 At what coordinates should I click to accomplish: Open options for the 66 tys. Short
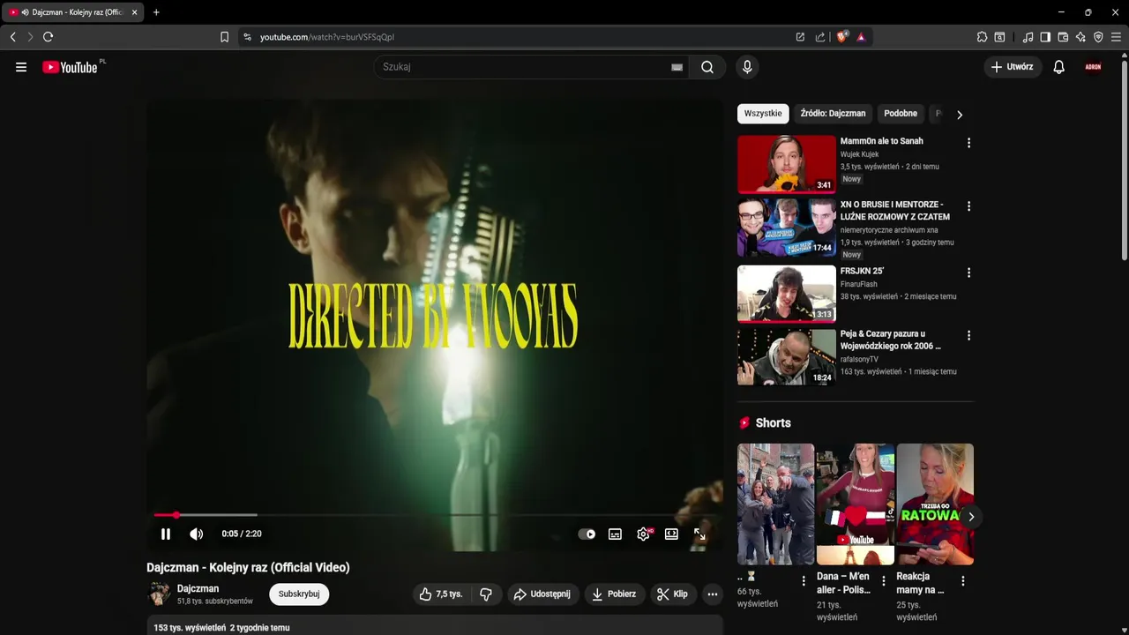click(x=804, y=581)
